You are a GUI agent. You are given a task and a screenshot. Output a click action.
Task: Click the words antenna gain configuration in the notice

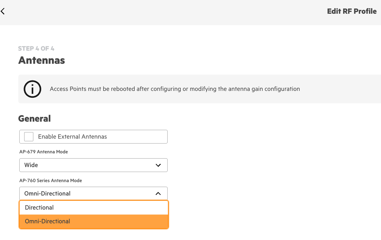pos(259,89)
